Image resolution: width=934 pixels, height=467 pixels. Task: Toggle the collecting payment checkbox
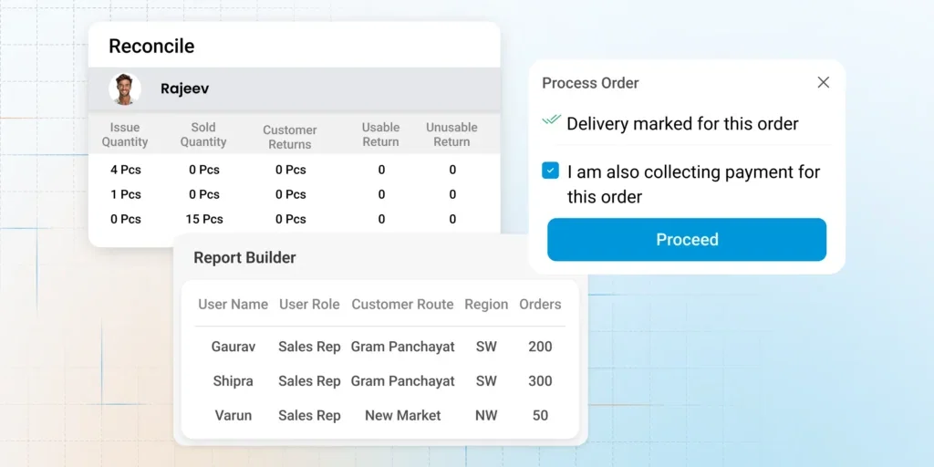[550, 171]
